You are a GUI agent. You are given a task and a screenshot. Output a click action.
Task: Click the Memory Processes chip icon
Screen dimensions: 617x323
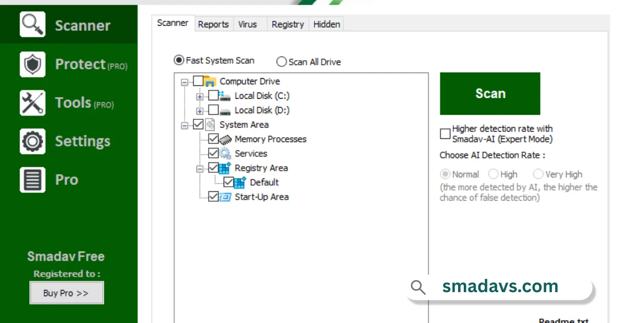[226, 139]
